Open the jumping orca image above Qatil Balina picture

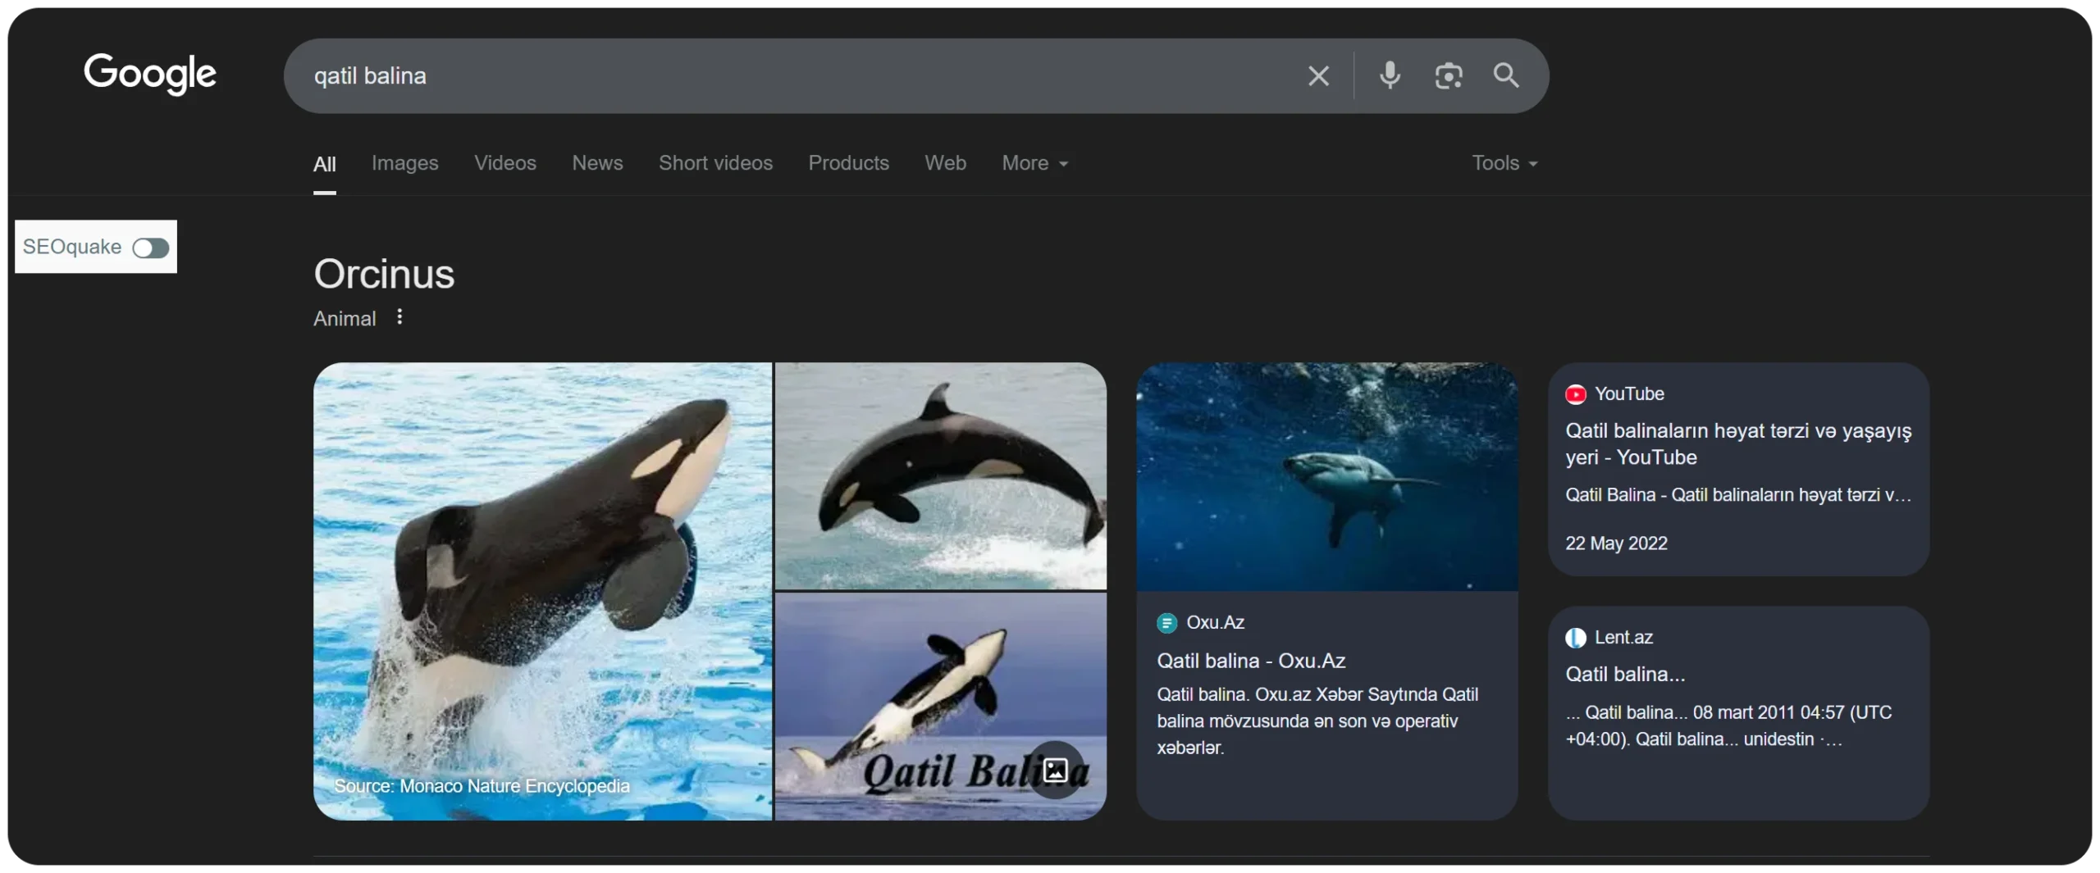pos(940,476)
